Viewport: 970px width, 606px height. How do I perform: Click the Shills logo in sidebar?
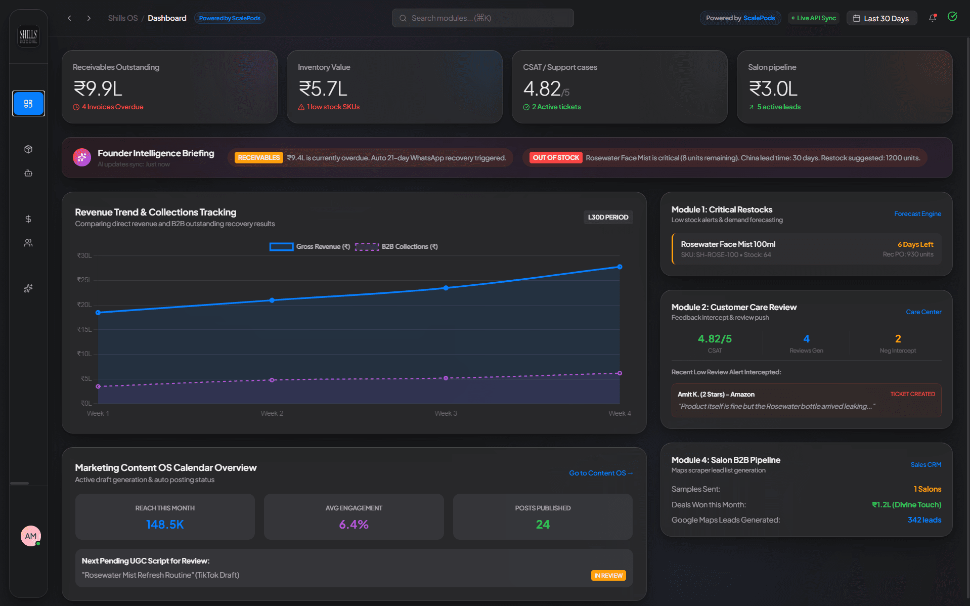[28, 36]
